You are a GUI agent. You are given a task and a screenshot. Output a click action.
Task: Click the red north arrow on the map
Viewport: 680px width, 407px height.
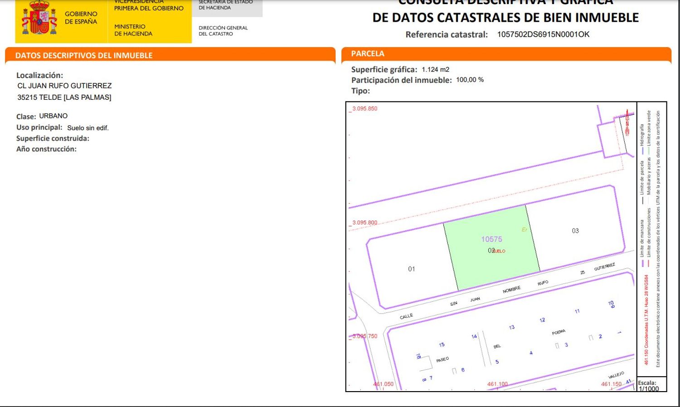(627, 122)
